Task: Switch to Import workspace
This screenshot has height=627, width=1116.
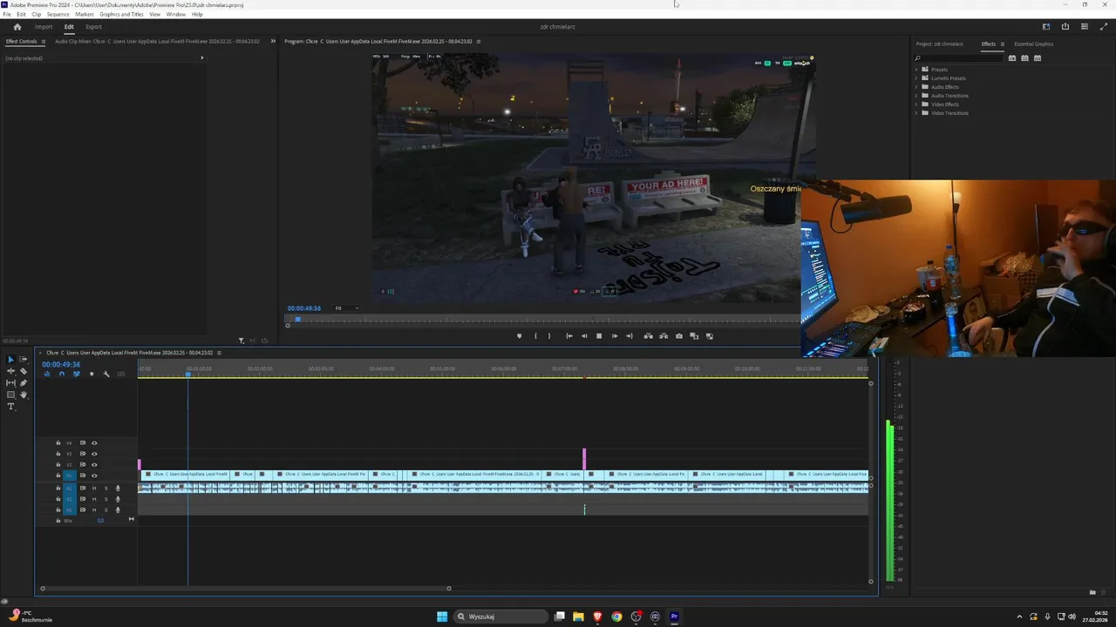Action: coord(44,27)
